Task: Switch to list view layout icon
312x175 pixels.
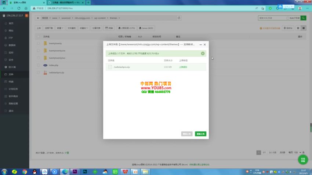Action: point(304,28)
